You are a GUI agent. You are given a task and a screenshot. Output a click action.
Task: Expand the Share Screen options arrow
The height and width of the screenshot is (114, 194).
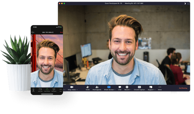[x=115, y=90]
